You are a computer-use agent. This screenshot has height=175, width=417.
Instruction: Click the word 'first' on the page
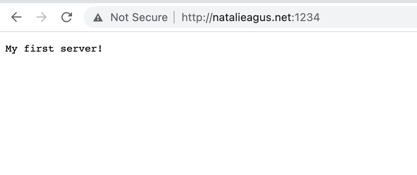(39, 48)
